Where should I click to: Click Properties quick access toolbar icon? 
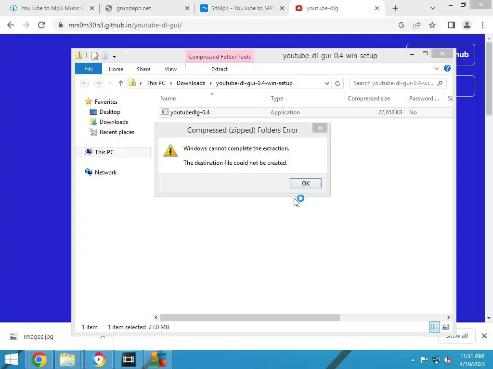click(x=95, y=56)
